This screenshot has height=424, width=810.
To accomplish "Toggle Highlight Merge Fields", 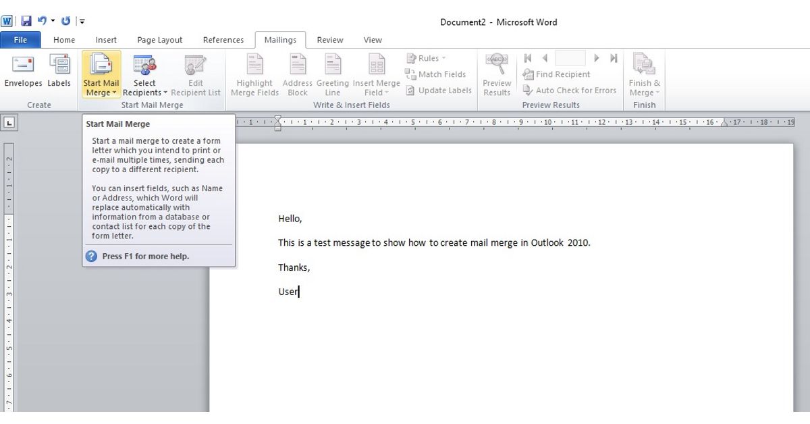I will [x=254, y=74].
